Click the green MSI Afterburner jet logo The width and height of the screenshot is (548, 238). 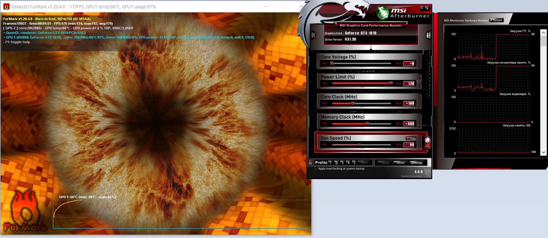[x=383, y=13]
